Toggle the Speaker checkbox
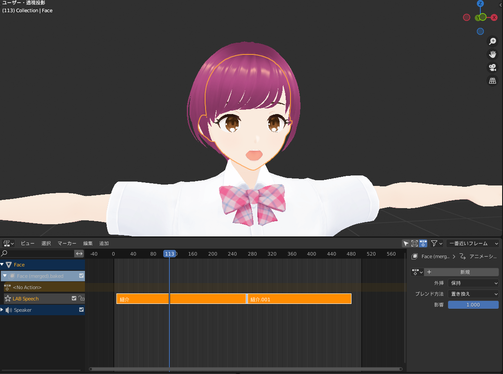The width and height of the screenshot is (503, 374). pos(81,310)
